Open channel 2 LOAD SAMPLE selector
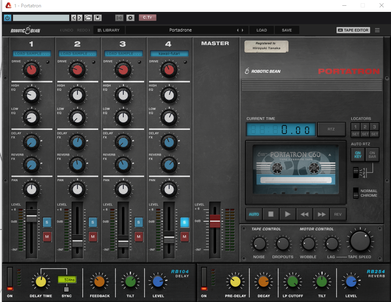The width and height of the screenshot is (391, 302). coord(78,53)
